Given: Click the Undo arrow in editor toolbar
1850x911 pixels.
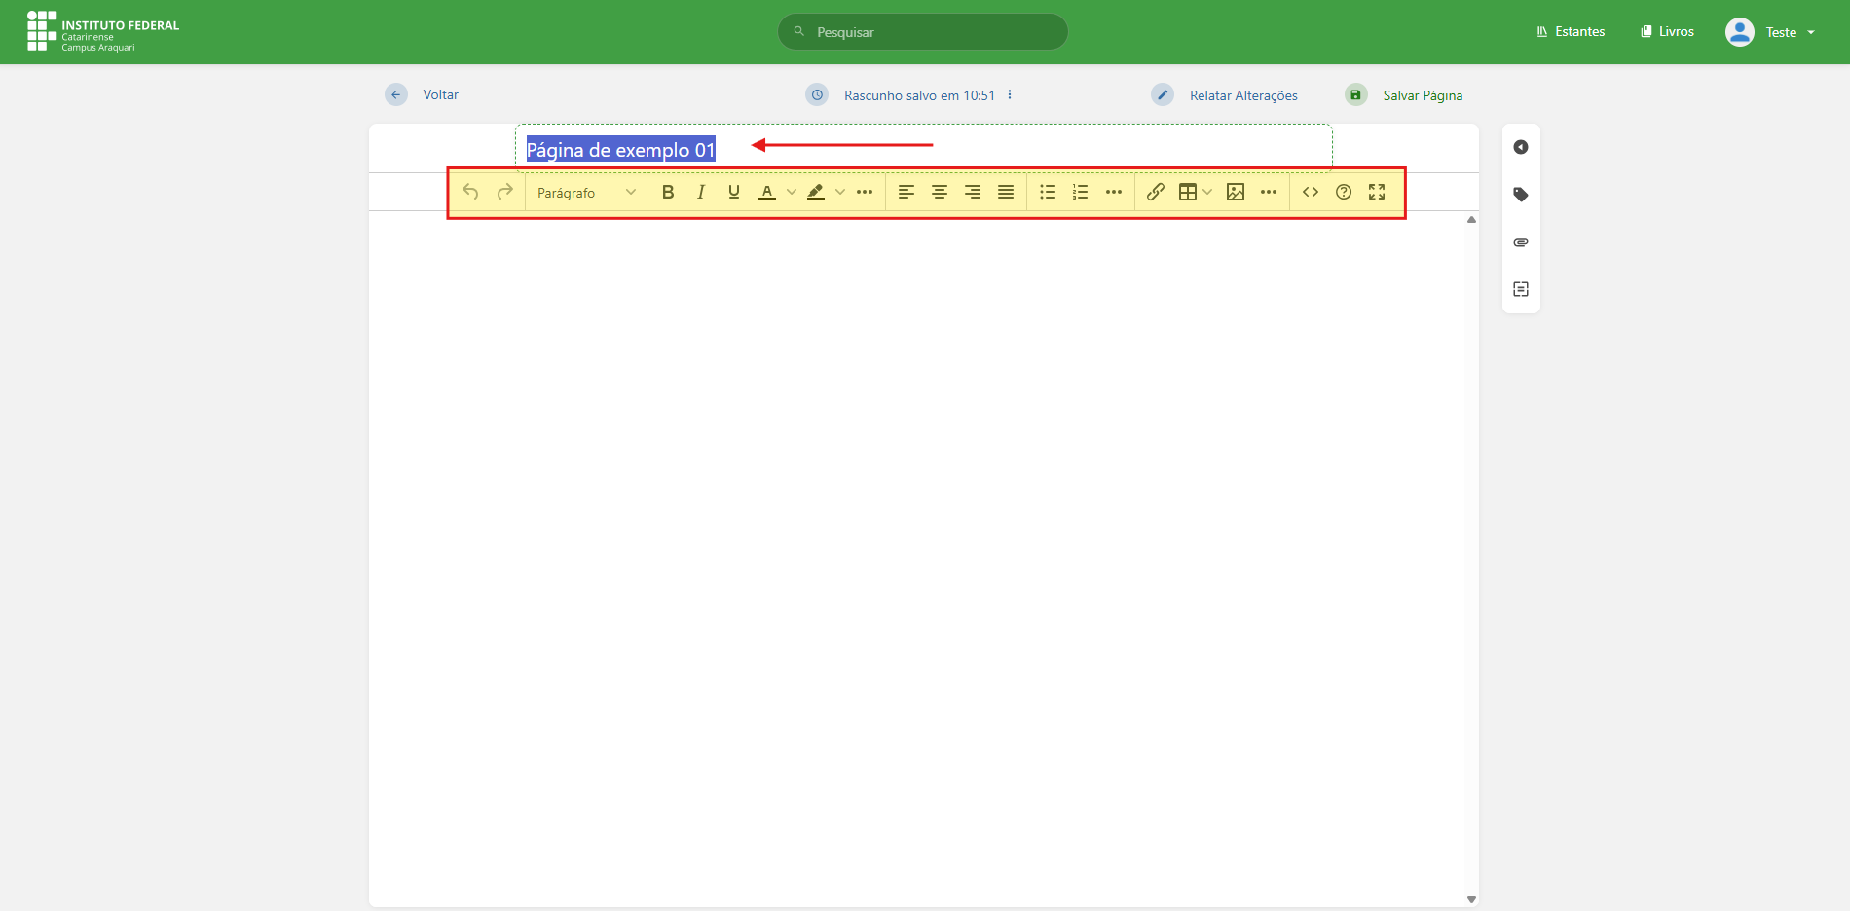Looking at the screenshot, I should 470,192.
